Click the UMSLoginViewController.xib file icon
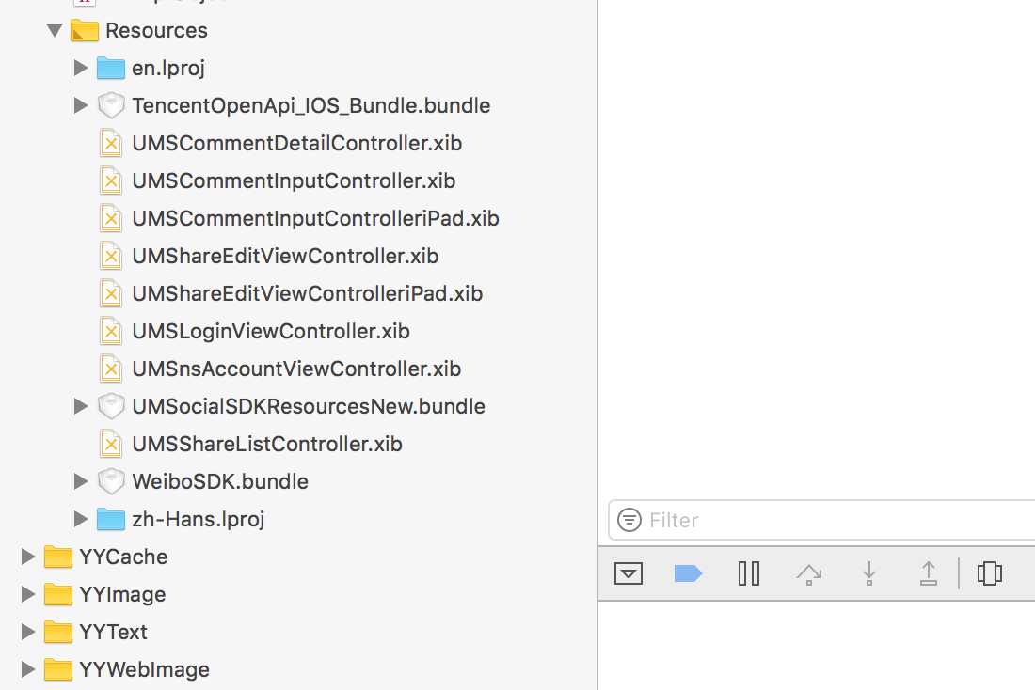This screenshot has height=690, width=1035. coord(111,331)
